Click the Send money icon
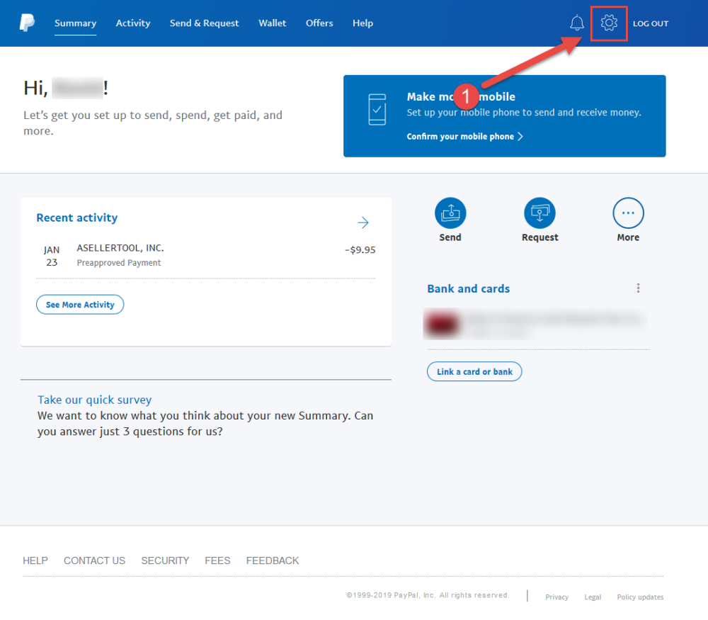Viewport: 708px width, 620px height. coord(450,213)
